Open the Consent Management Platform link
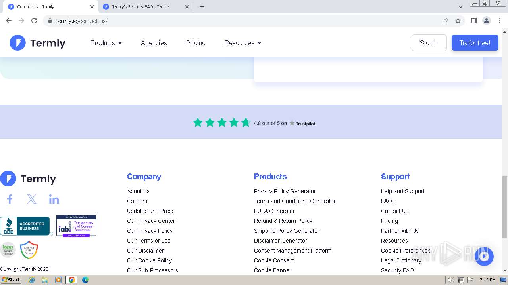508x285 pixels. (x=292, y=251)
